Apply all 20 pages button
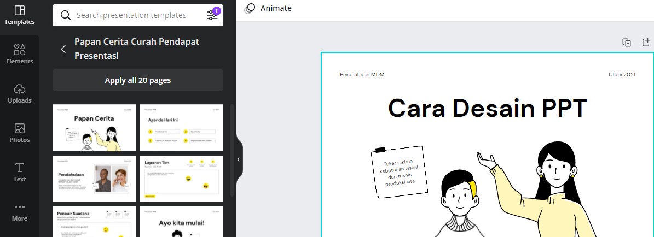 137,80
